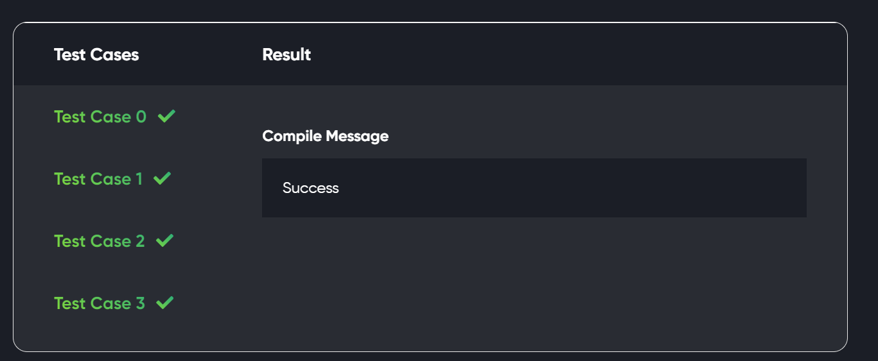Click the green checkmark beside Test Case 3
The width and height of the screenshot is (878, 361).
coord(164,303)
